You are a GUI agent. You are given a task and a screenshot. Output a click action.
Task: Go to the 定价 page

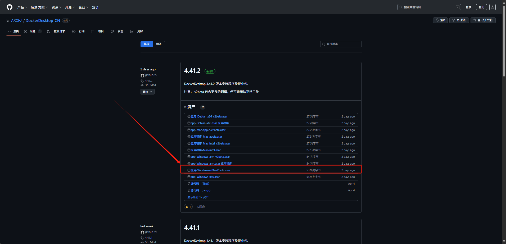coord(95,7)
